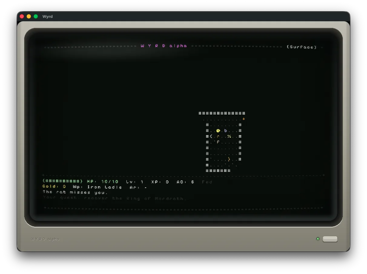Click the orange + door symbol
Screen dimensions: 367x274
(244, 119)
